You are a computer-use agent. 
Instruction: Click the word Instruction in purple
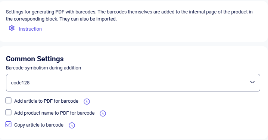[30, 29]
